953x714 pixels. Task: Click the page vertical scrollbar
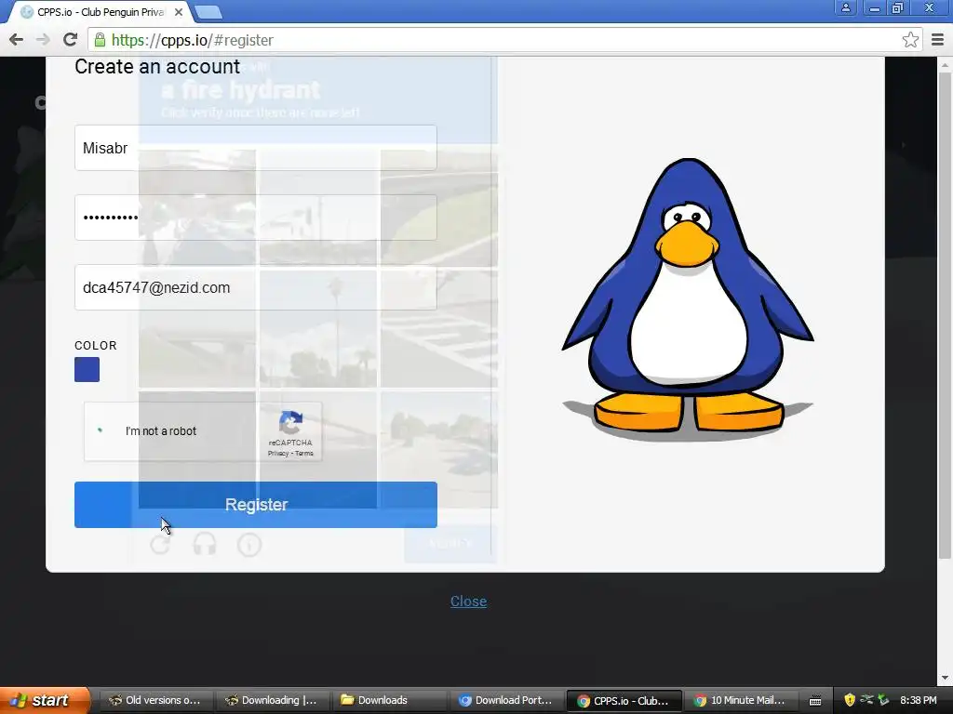pos(944,316)
